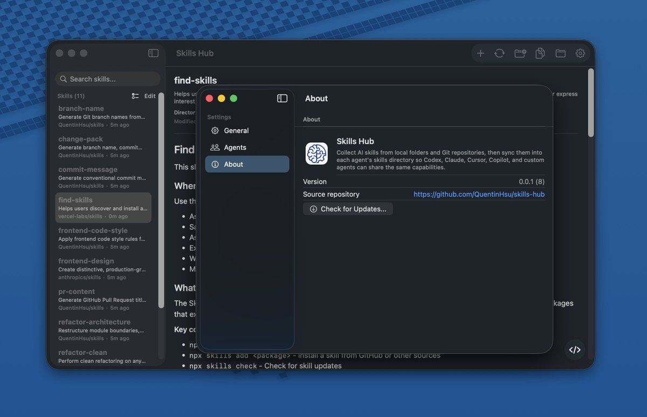Select the branch-name skill
The width and height of the screenshot is (647, 417).
104,116
